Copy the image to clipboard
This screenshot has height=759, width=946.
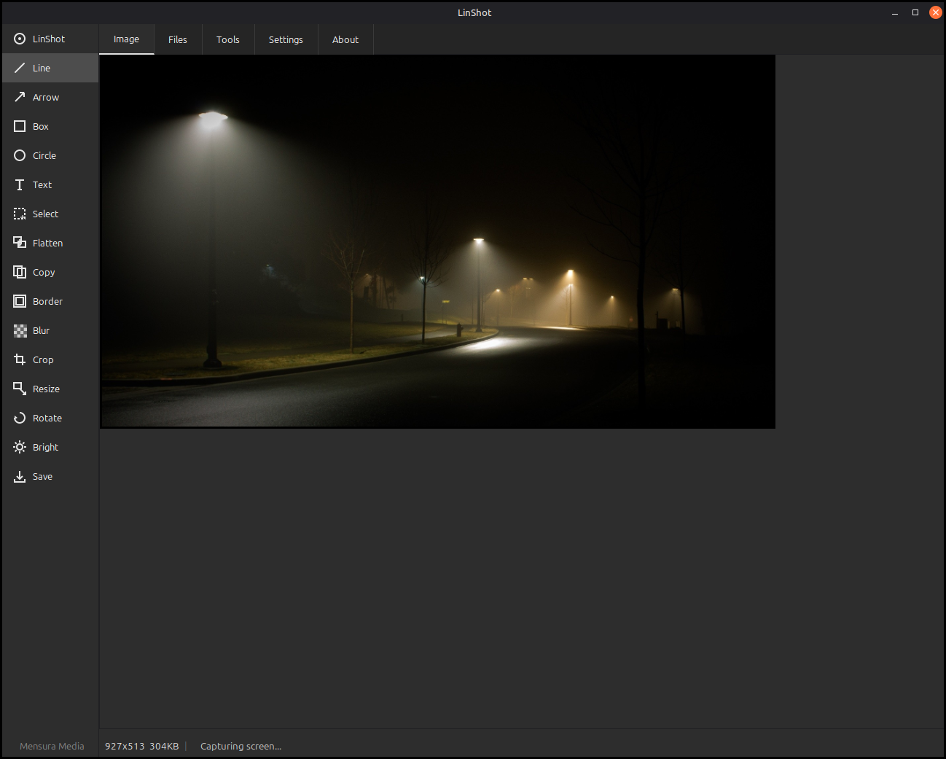(x=50, y=272)
